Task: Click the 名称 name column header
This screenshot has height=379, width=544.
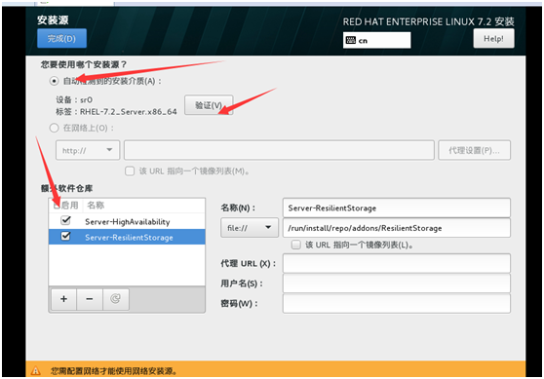Action: click(96, 206)
